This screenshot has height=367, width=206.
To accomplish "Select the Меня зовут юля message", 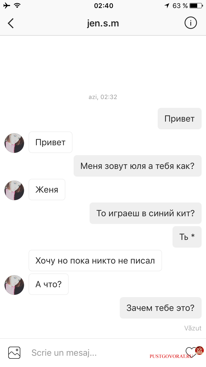I will pyautogui.click(x=138, y=166).
